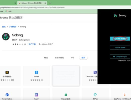Open the Sollet extension icon
Viewport: 131px width, 100px height.
(x=36, y=72)
